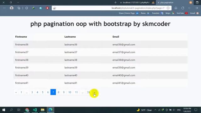Go to pagination page 10
Screen dimensions: 201x113
tap(70, 92)
